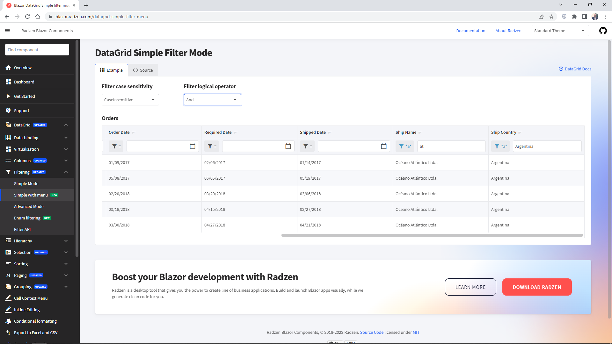The image size is (612, 344).
Task: Sort by Order Date column icon
Action: 134,132
